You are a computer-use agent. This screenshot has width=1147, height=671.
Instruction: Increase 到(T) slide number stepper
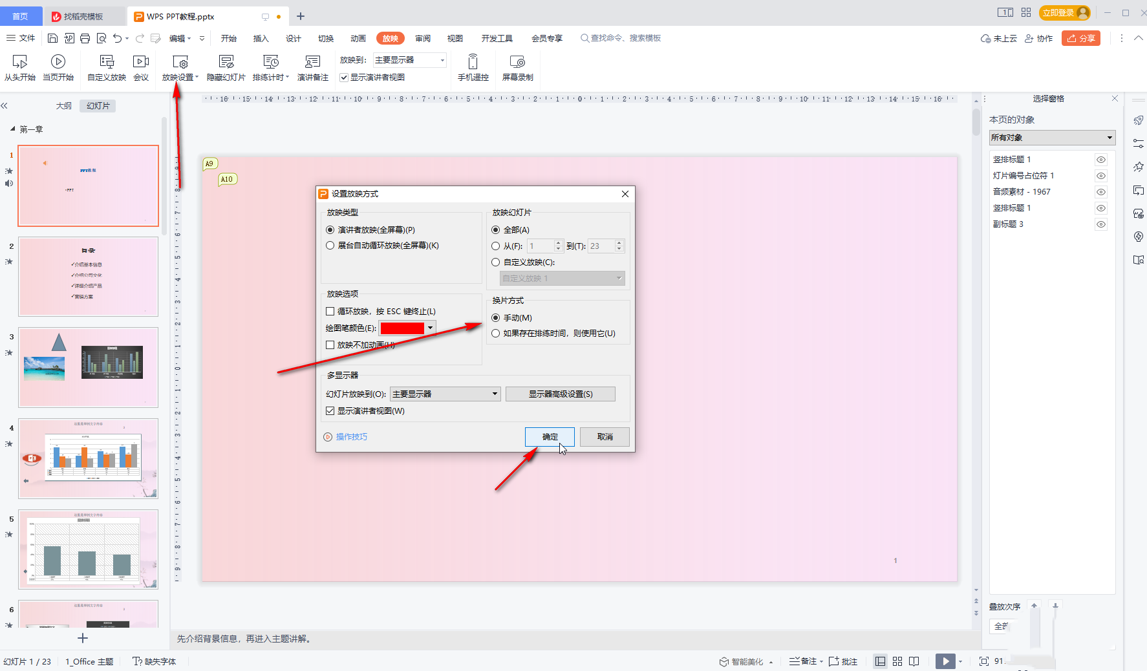(619, 243)
